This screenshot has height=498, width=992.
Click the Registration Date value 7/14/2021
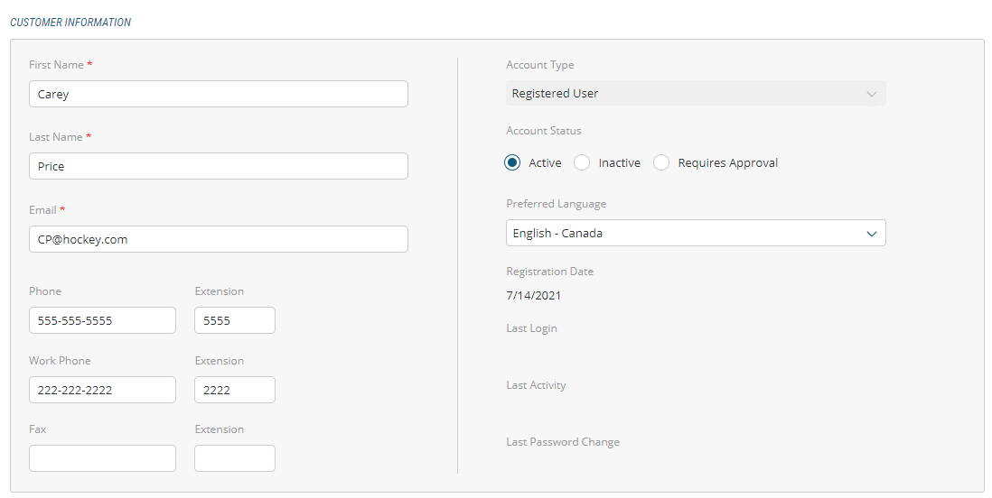tap(534, 295)
